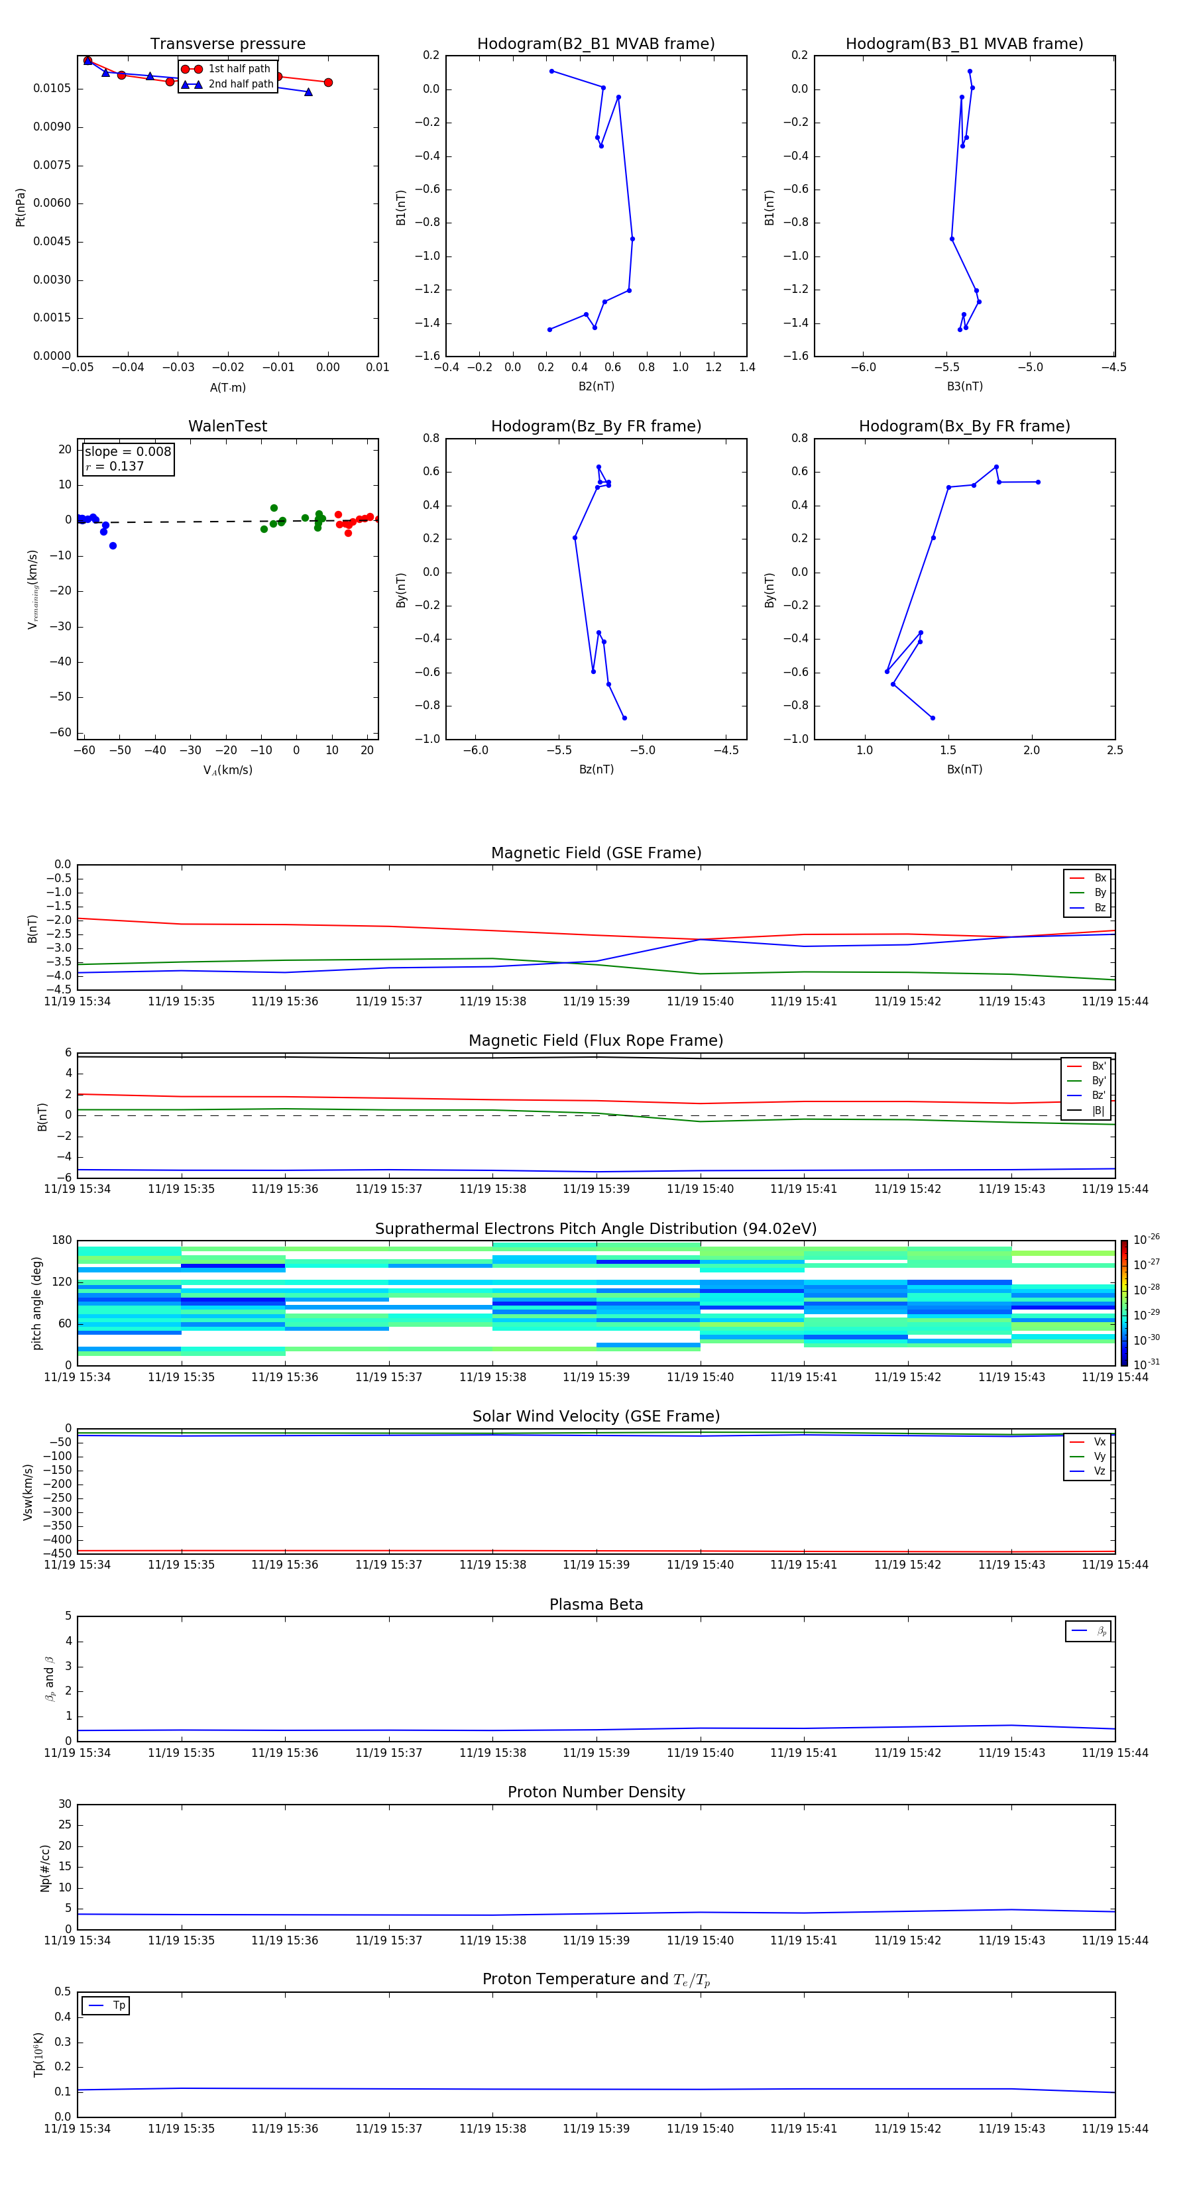
Task: Click the 'Hodogram(B2_B1 MVAB frame)' title
Action: tap(596, 44)
